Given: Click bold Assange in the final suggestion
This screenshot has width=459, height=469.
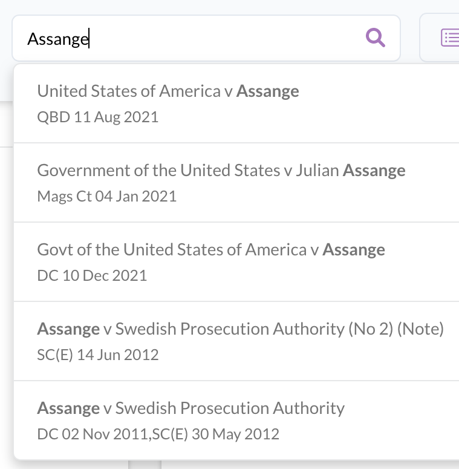Looking at the screenshot, I should pos(68,408).
